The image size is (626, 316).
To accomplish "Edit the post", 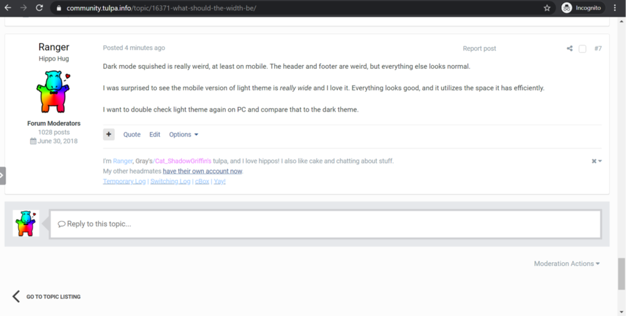I will pos(155,135).
